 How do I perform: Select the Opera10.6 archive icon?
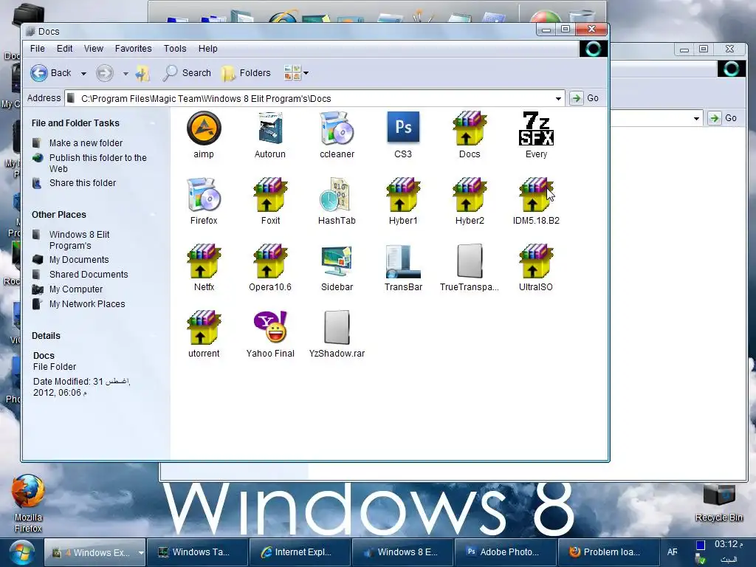click(x=270, y=261)
